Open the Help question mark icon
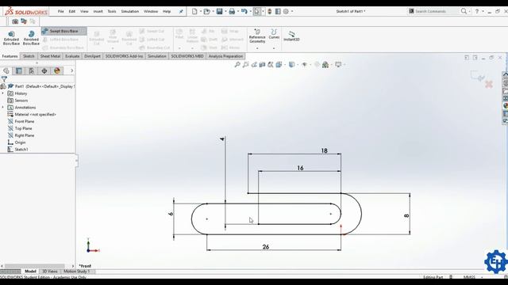The height and width of the screenshot is (285, 508). click(476, 11)
